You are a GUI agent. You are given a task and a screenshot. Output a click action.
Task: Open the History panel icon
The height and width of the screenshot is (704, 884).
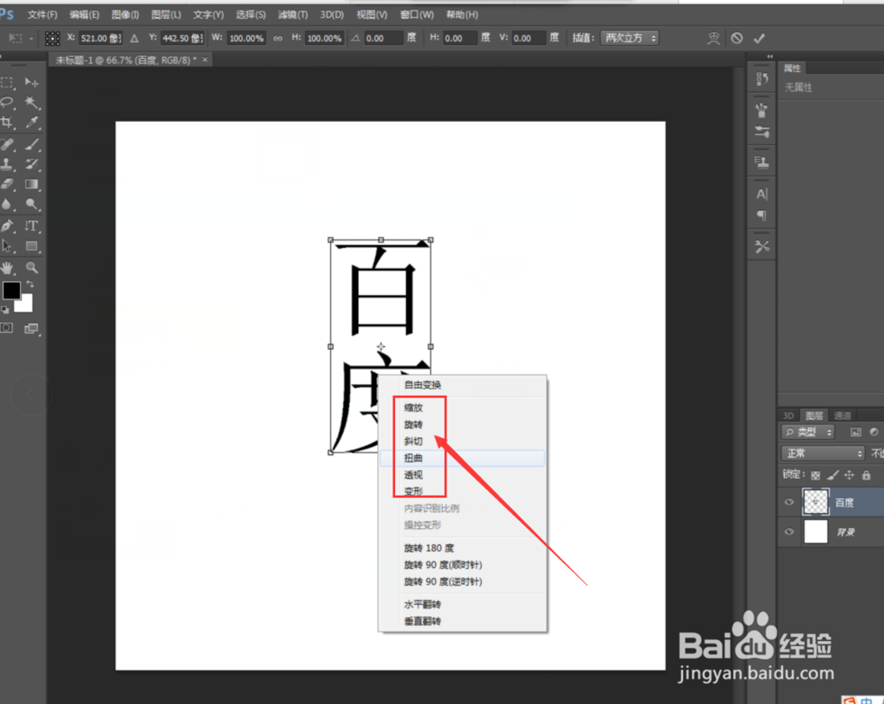762,79
